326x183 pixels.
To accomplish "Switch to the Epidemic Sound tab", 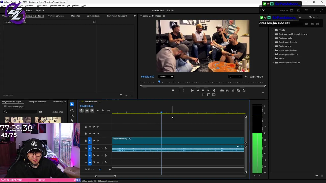I will pyautogui.click(x=93, y=16).
